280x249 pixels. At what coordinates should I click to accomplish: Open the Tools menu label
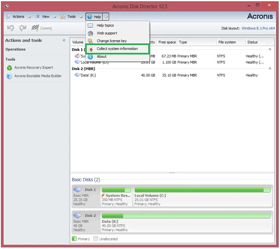coord(72,17)
